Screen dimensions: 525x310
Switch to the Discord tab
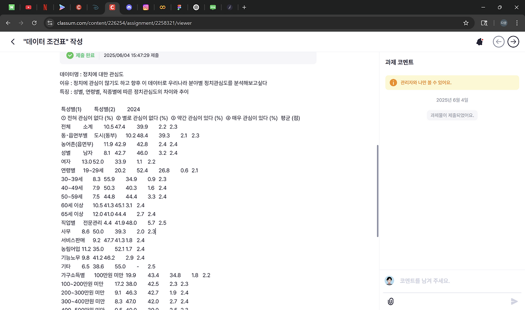pyautogui.click(x=129, y=7)
